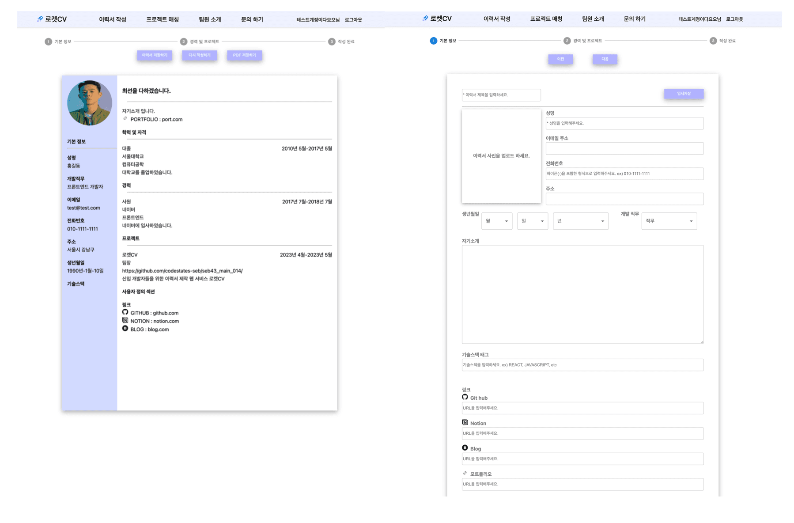Click the 다시 작성하기 button

[x=200, y=55]
